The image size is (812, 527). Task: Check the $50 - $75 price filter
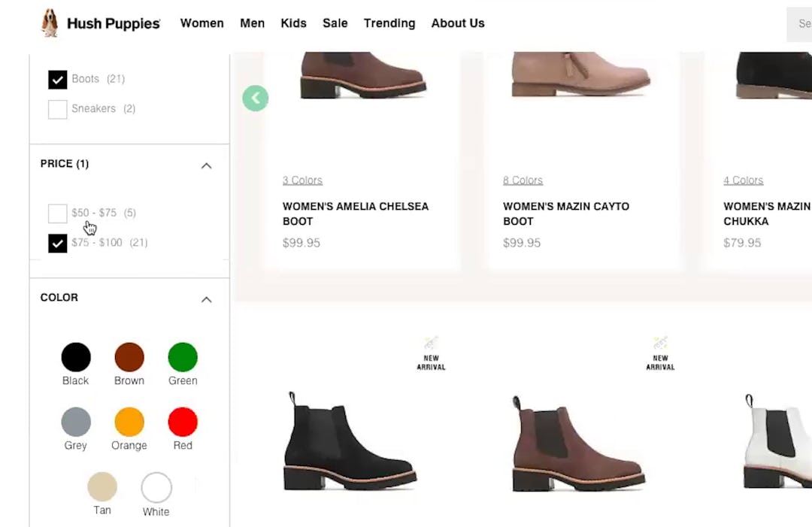coord(57,214)
